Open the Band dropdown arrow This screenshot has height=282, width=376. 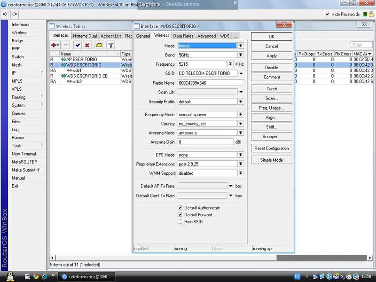click(241, 55)
